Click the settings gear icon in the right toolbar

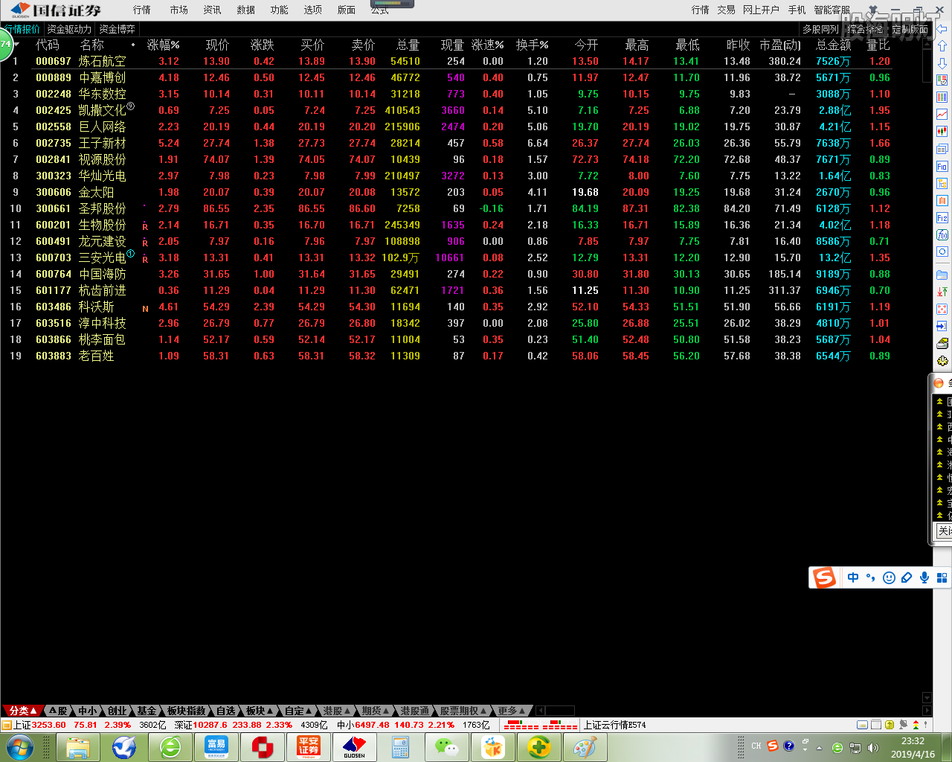tap(942, 361)
